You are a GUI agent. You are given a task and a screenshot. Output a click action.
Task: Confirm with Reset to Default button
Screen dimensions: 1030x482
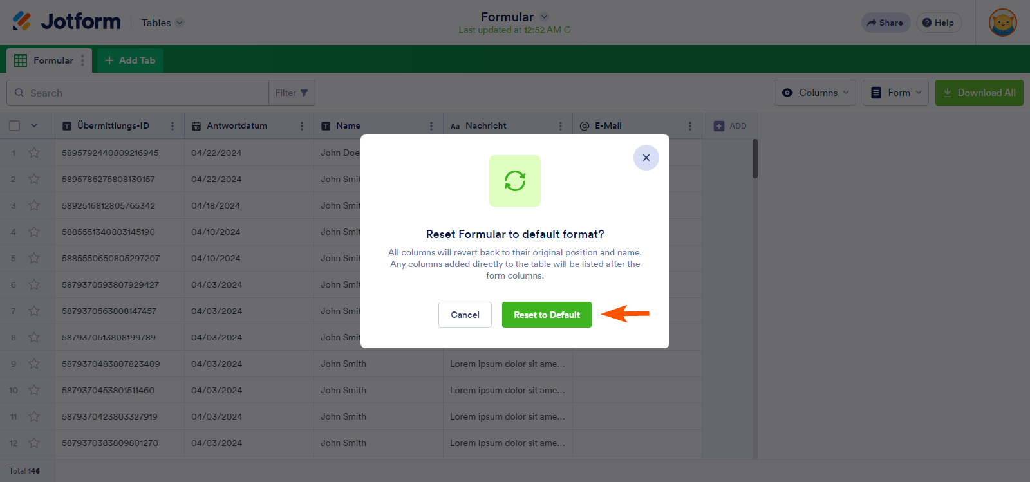pyautogui.click(x=547, y=315)
